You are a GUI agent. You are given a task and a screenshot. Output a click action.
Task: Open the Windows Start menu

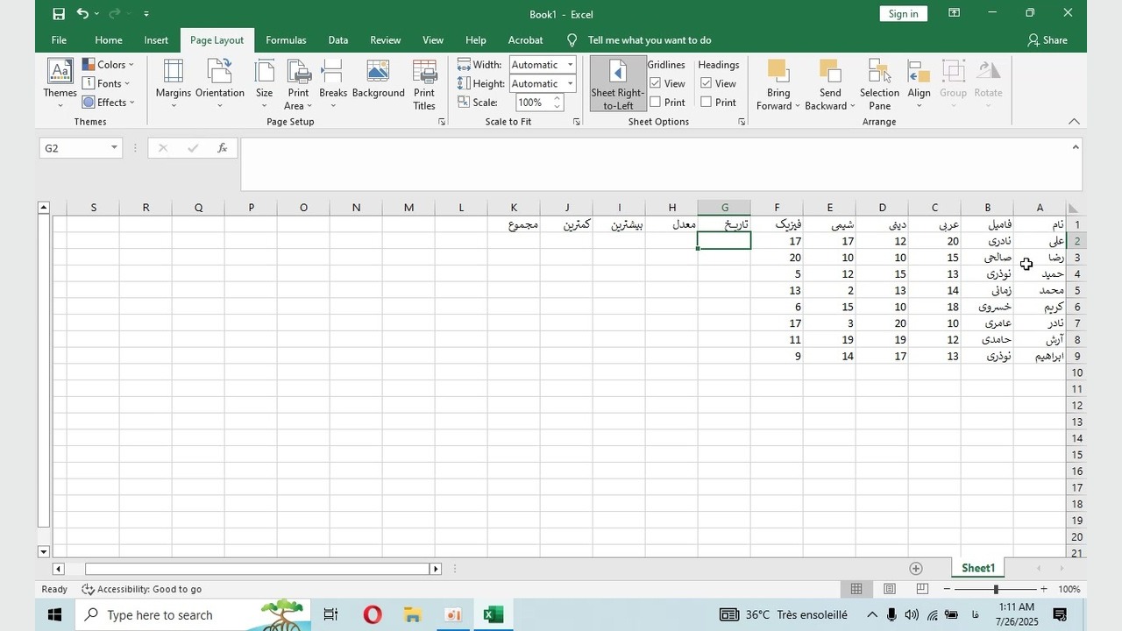(54, 614)
